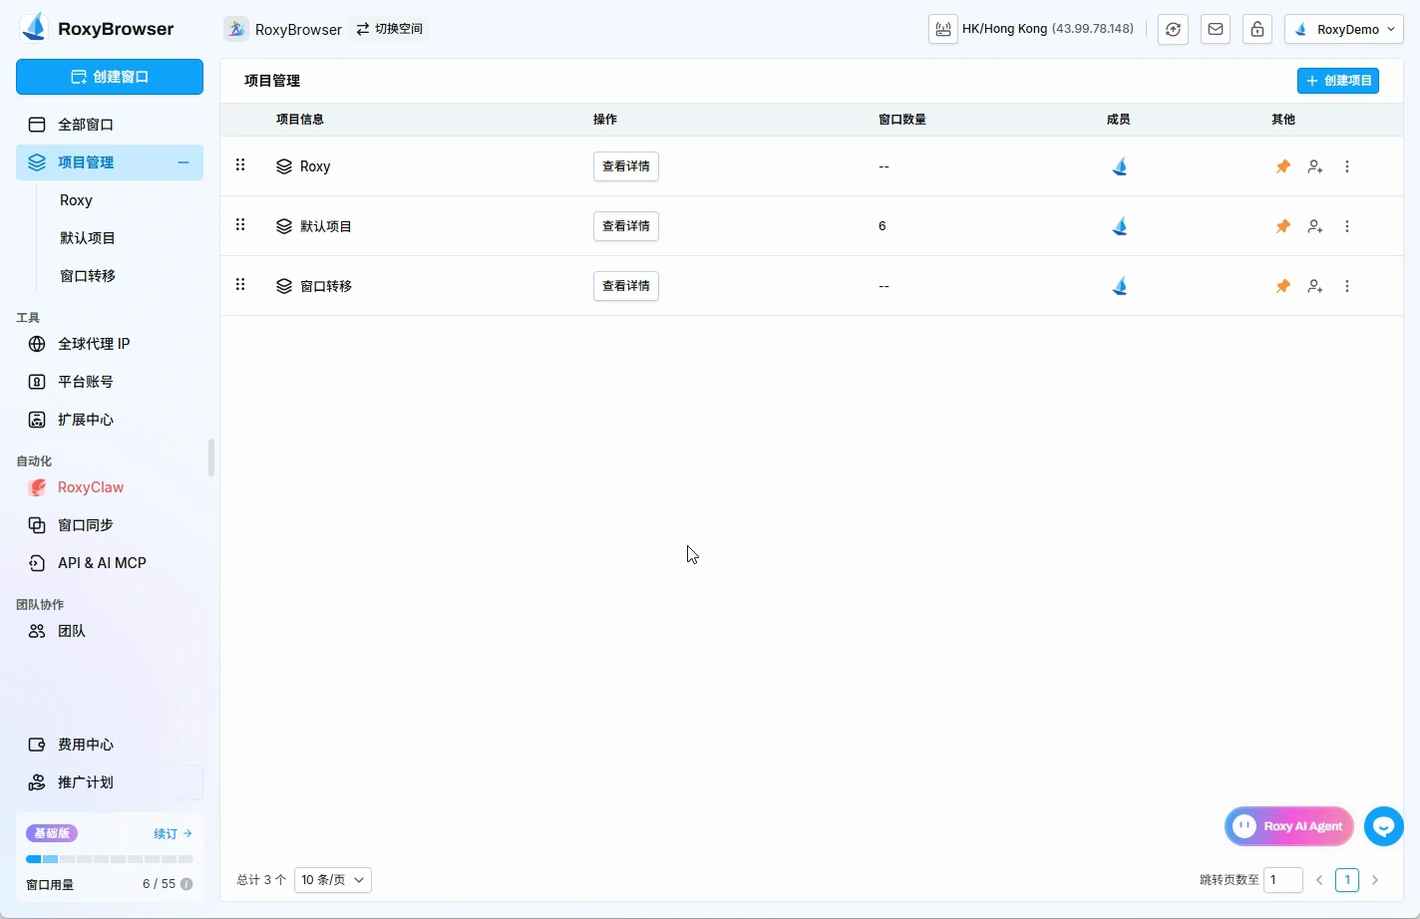Select page 1 in pagination
The width and height of the screenshot is (1420, 919).
(1347, 880)
